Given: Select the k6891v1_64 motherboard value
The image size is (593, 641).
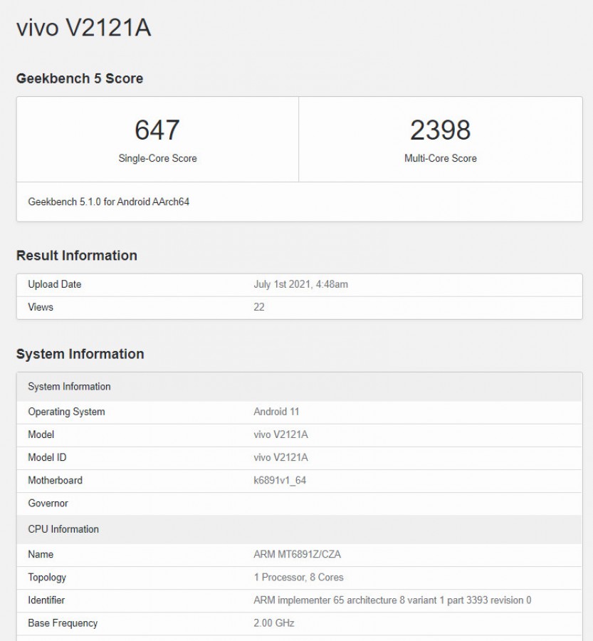Looking at the screenshot, I should (280, 480).
